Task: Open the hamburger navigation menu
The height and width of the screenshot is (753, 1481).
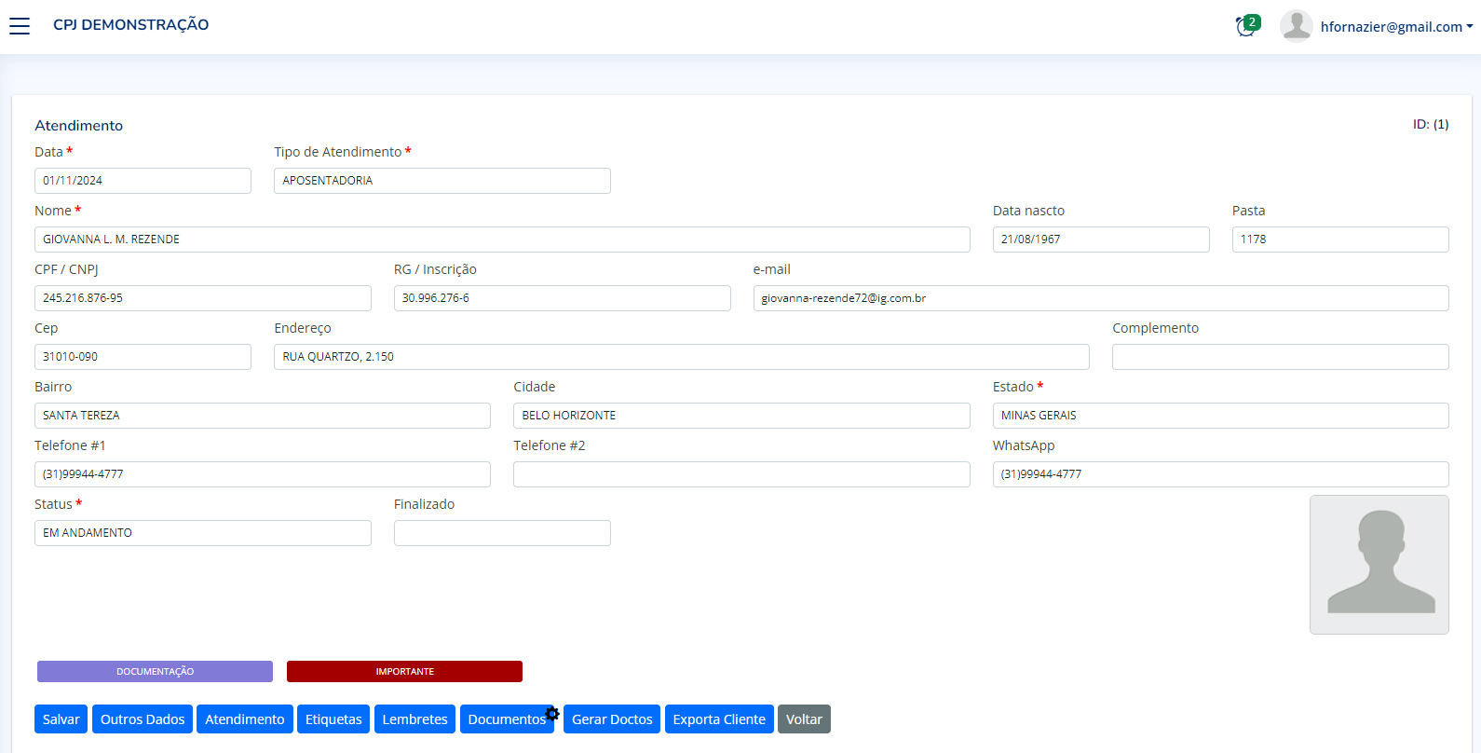Action: pyautogui.click(x=20, y=26)
